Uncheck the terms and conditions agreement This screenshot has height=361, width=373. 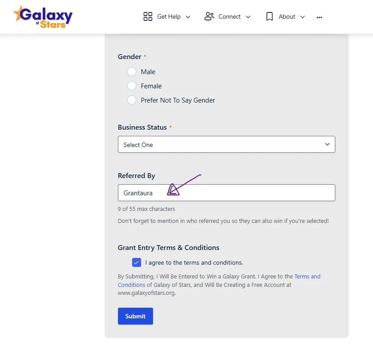tap(137, 262)
